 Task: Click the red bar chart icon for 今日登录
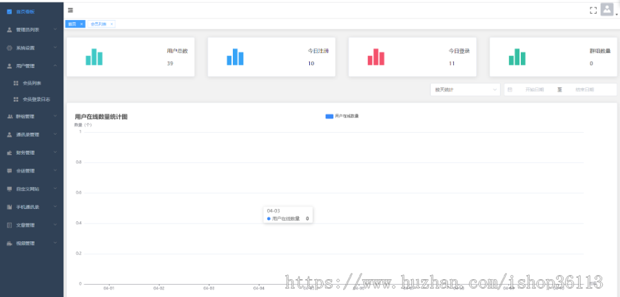point(376,57)
